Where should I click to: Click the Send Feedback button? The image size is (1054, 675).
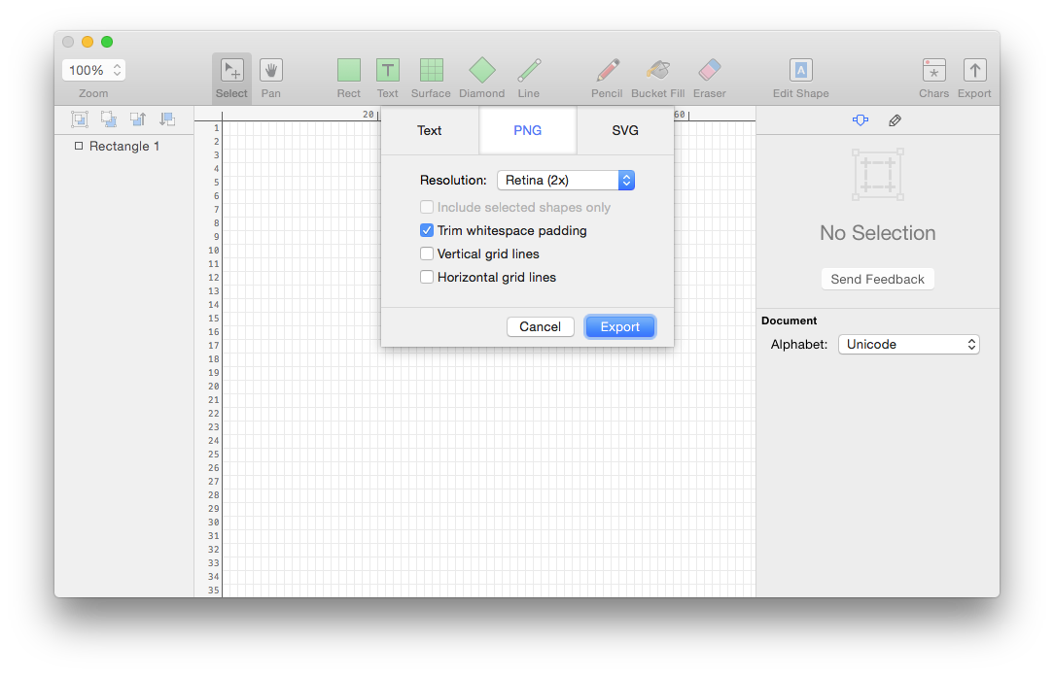[x=877, y=280]
